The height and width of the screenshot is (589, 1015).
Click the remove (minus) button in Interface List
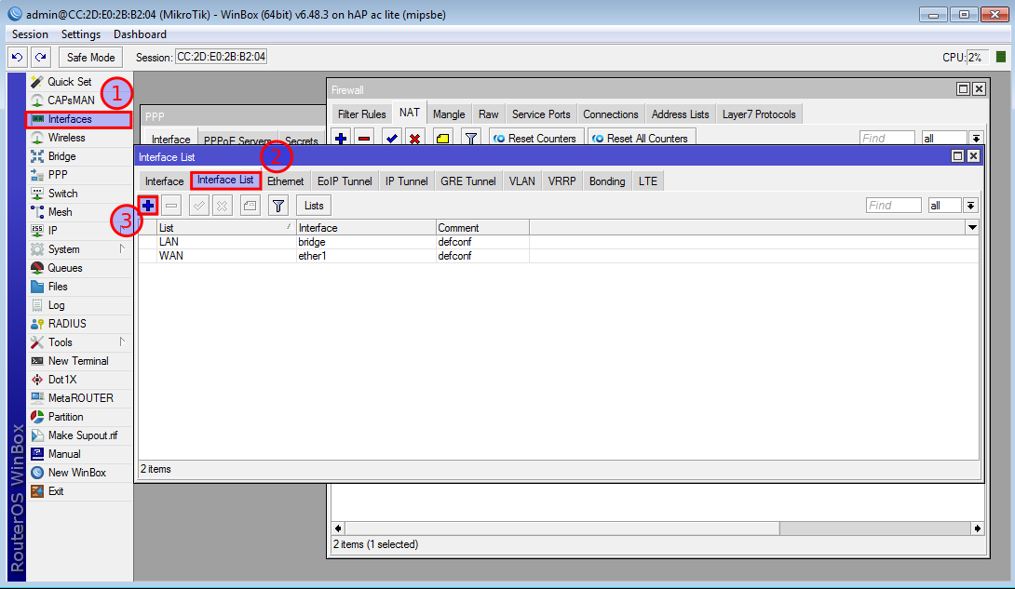click(171, 206)
